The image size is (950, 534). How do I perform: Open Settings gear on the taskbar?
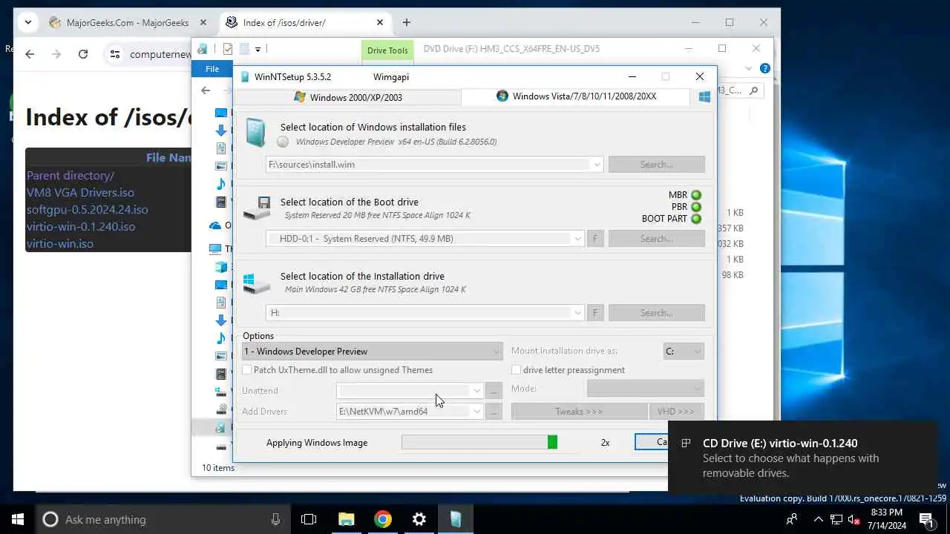click(x=419, y=519)
